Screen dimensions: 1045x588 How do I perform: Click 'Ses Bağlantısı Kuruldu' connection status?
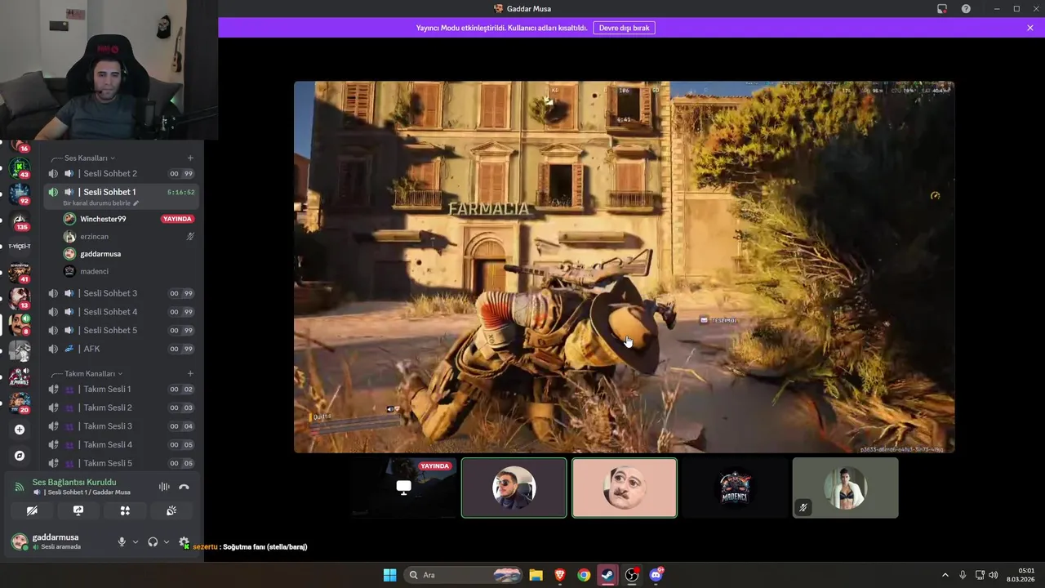(x=74, y=483)
